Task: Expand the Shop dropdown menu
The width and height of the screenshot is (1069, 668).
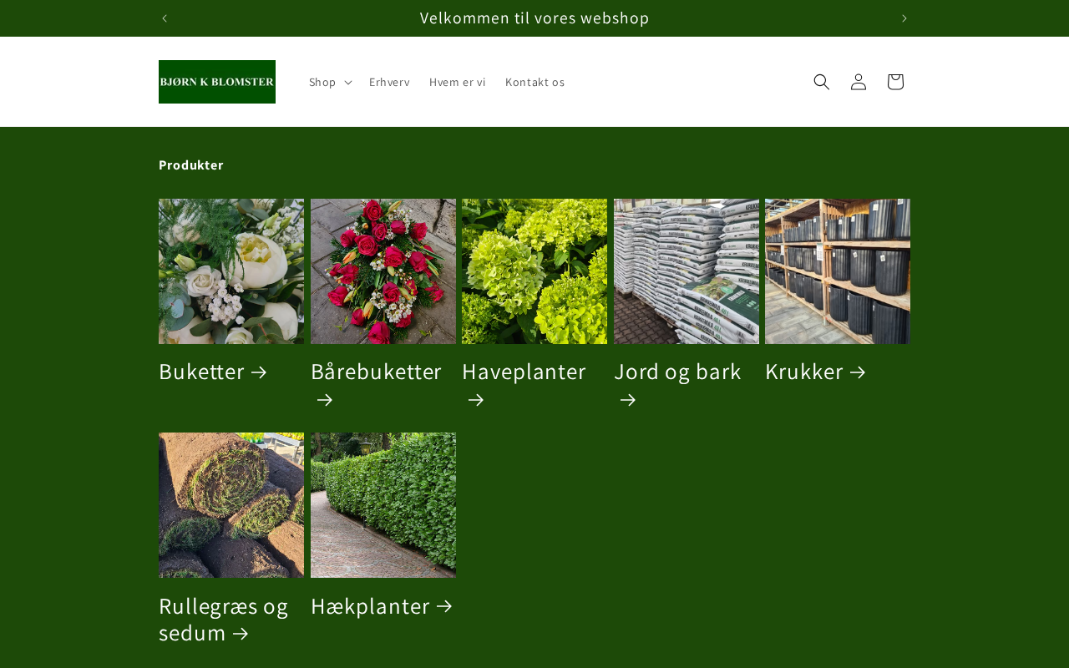Action: (330, 82)
